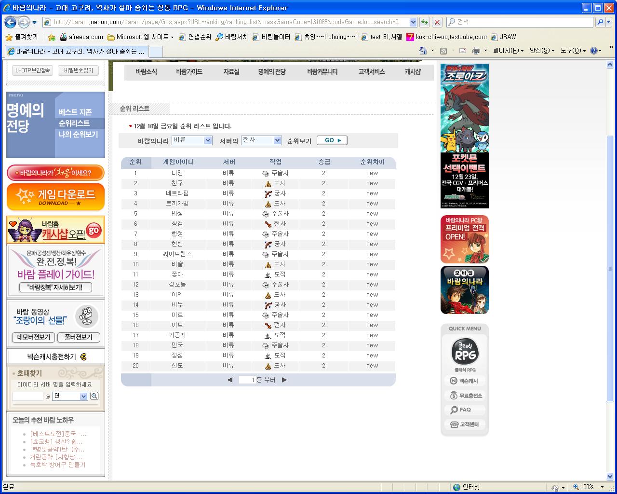Click the next page arrow under rankings
The height and width of the screenshot is (494, 617).
(x=284, y=380)
